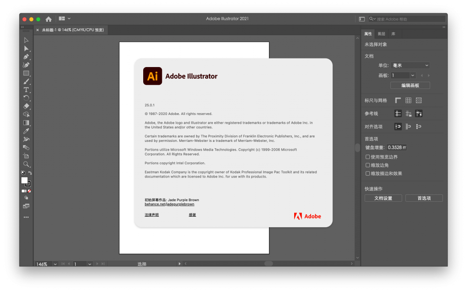Set the None color swatch
This screenshot has width=467, height=292.
[x=29, y=191]
